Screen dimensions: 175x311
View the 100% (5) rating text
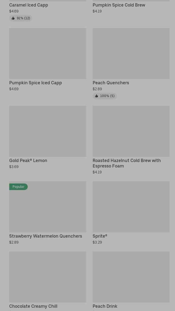coord(107,96)
